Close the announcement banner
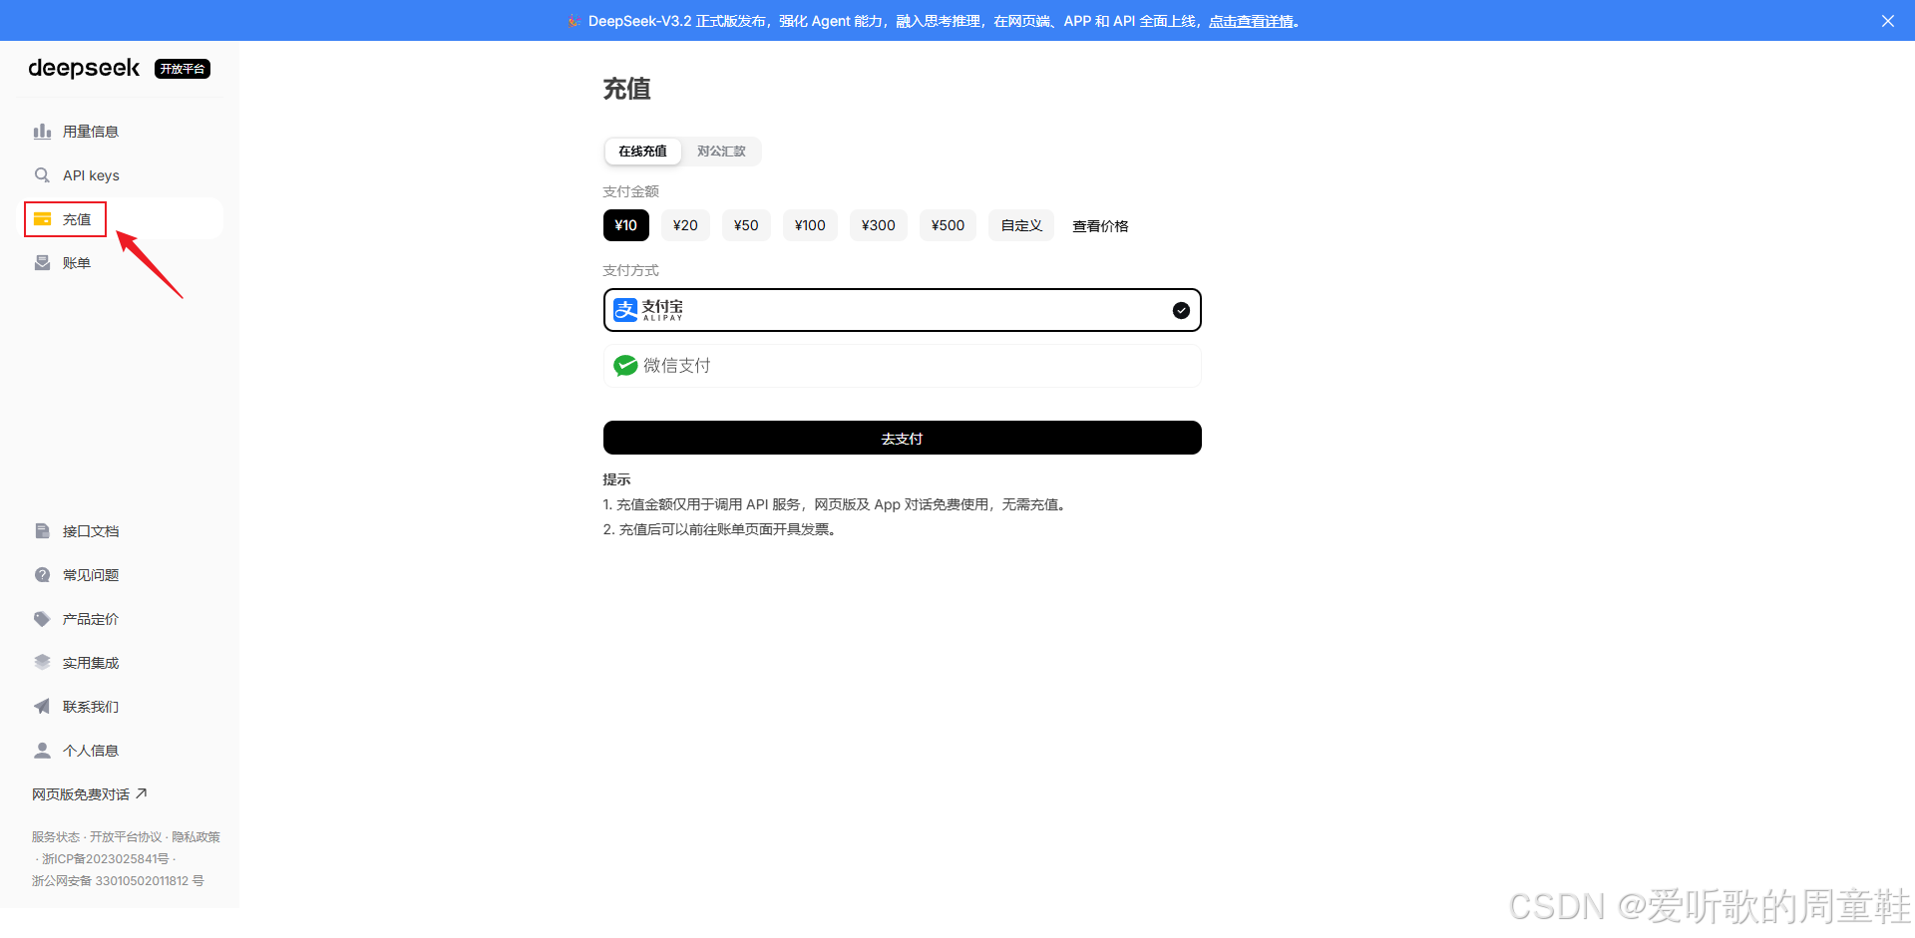 point(1888,21)
